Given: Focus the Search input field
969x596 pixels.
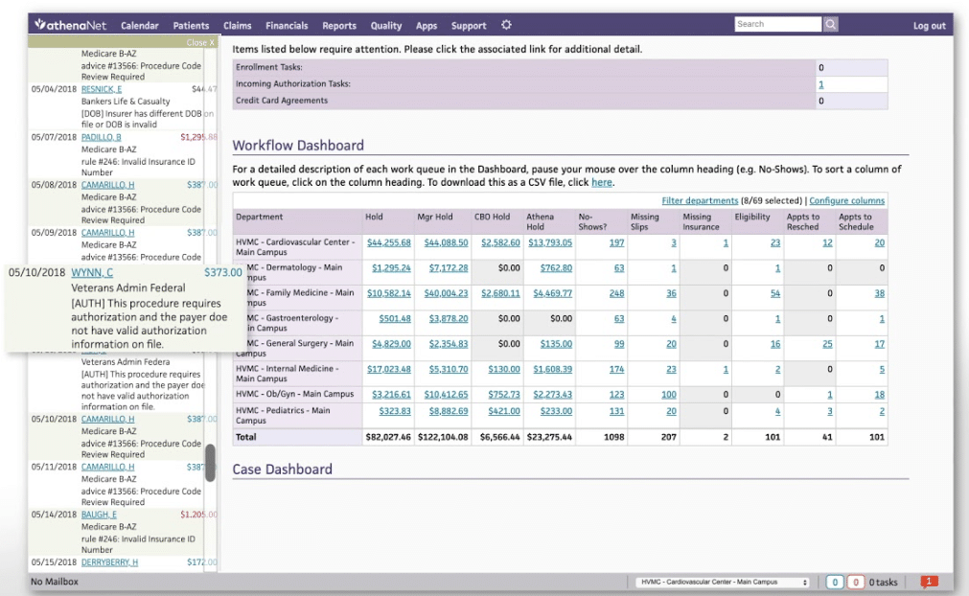Looking at the screenshot, I should (777, 24).
